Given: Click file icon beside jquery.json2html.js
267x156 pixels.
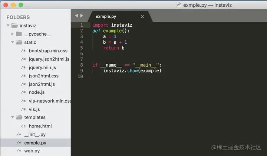Looking at the screenshot, I should pyautogui.click(x=23, y=59).
